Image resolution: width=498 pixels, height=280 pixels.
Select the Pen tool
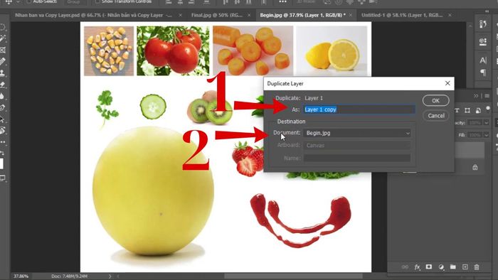click(x=3, y=107)
